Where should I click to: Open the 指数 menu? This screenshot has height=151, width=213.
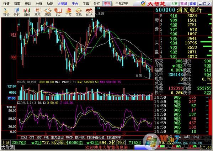[x=17, y=4]
